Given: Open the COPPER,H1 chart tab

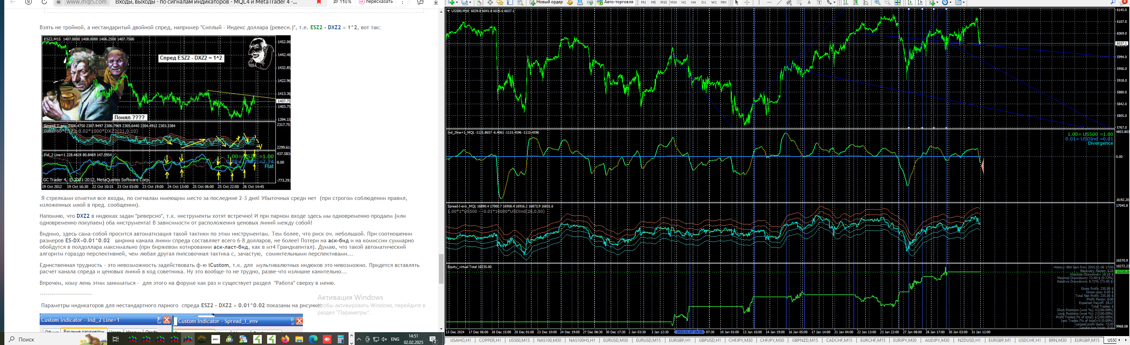Looking at the screenshot, I should pos(490,340).
